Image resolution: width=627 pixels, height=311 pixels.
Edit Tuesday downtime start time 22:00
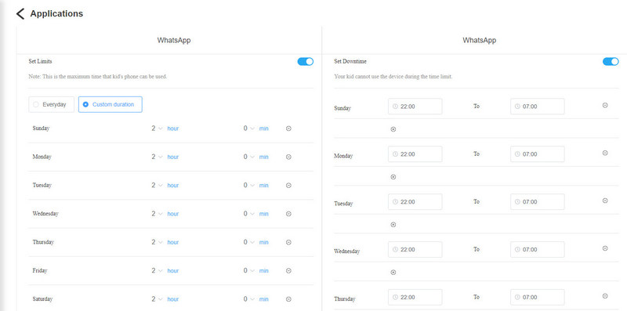pyautogui.click(x=415, y=202)
